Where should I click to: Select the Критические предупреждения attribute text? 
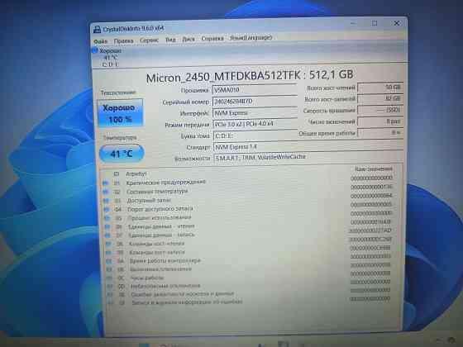(x=165, y=183)
